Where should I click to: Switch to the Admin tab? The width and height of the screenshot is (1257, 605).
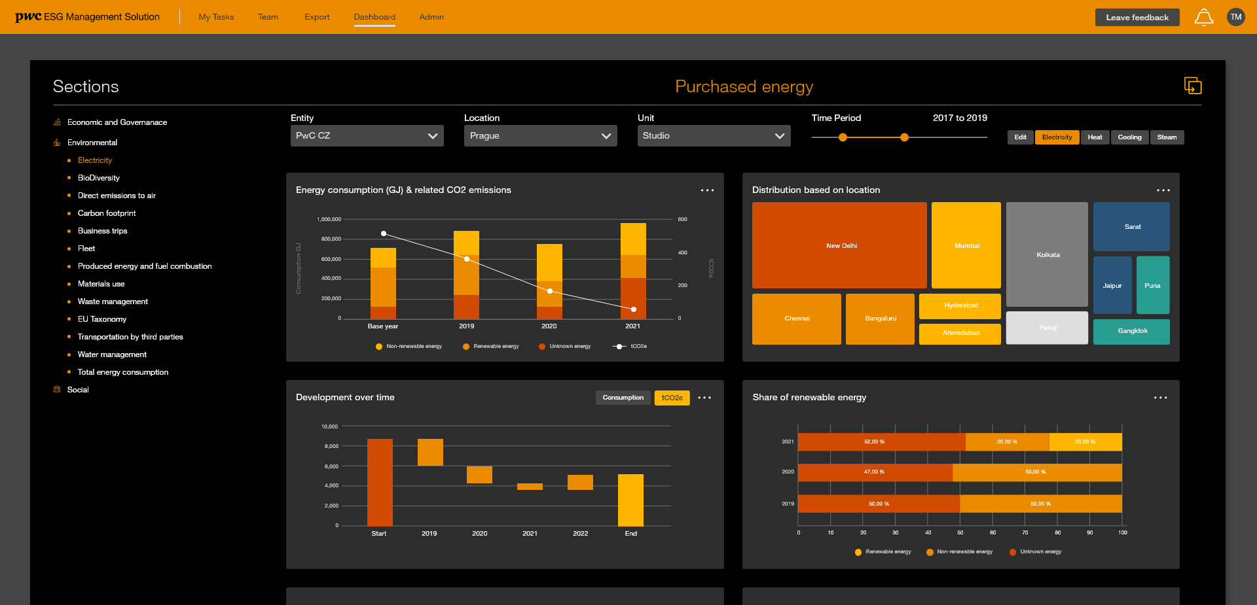431,17
